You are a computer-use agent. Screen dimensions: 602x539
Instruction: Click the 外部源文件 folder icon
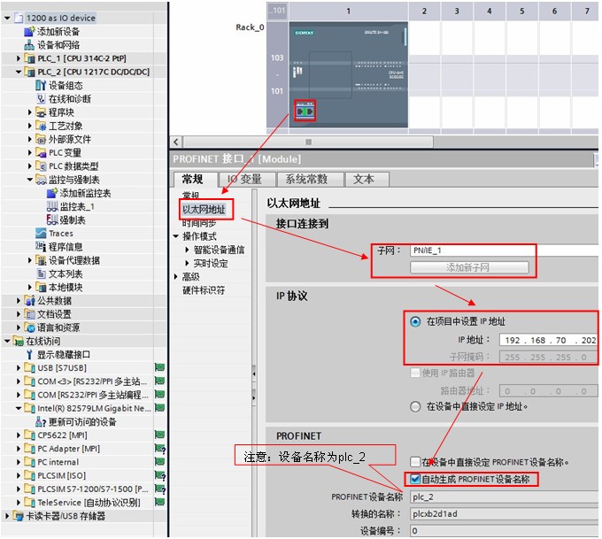coord(41,139)
